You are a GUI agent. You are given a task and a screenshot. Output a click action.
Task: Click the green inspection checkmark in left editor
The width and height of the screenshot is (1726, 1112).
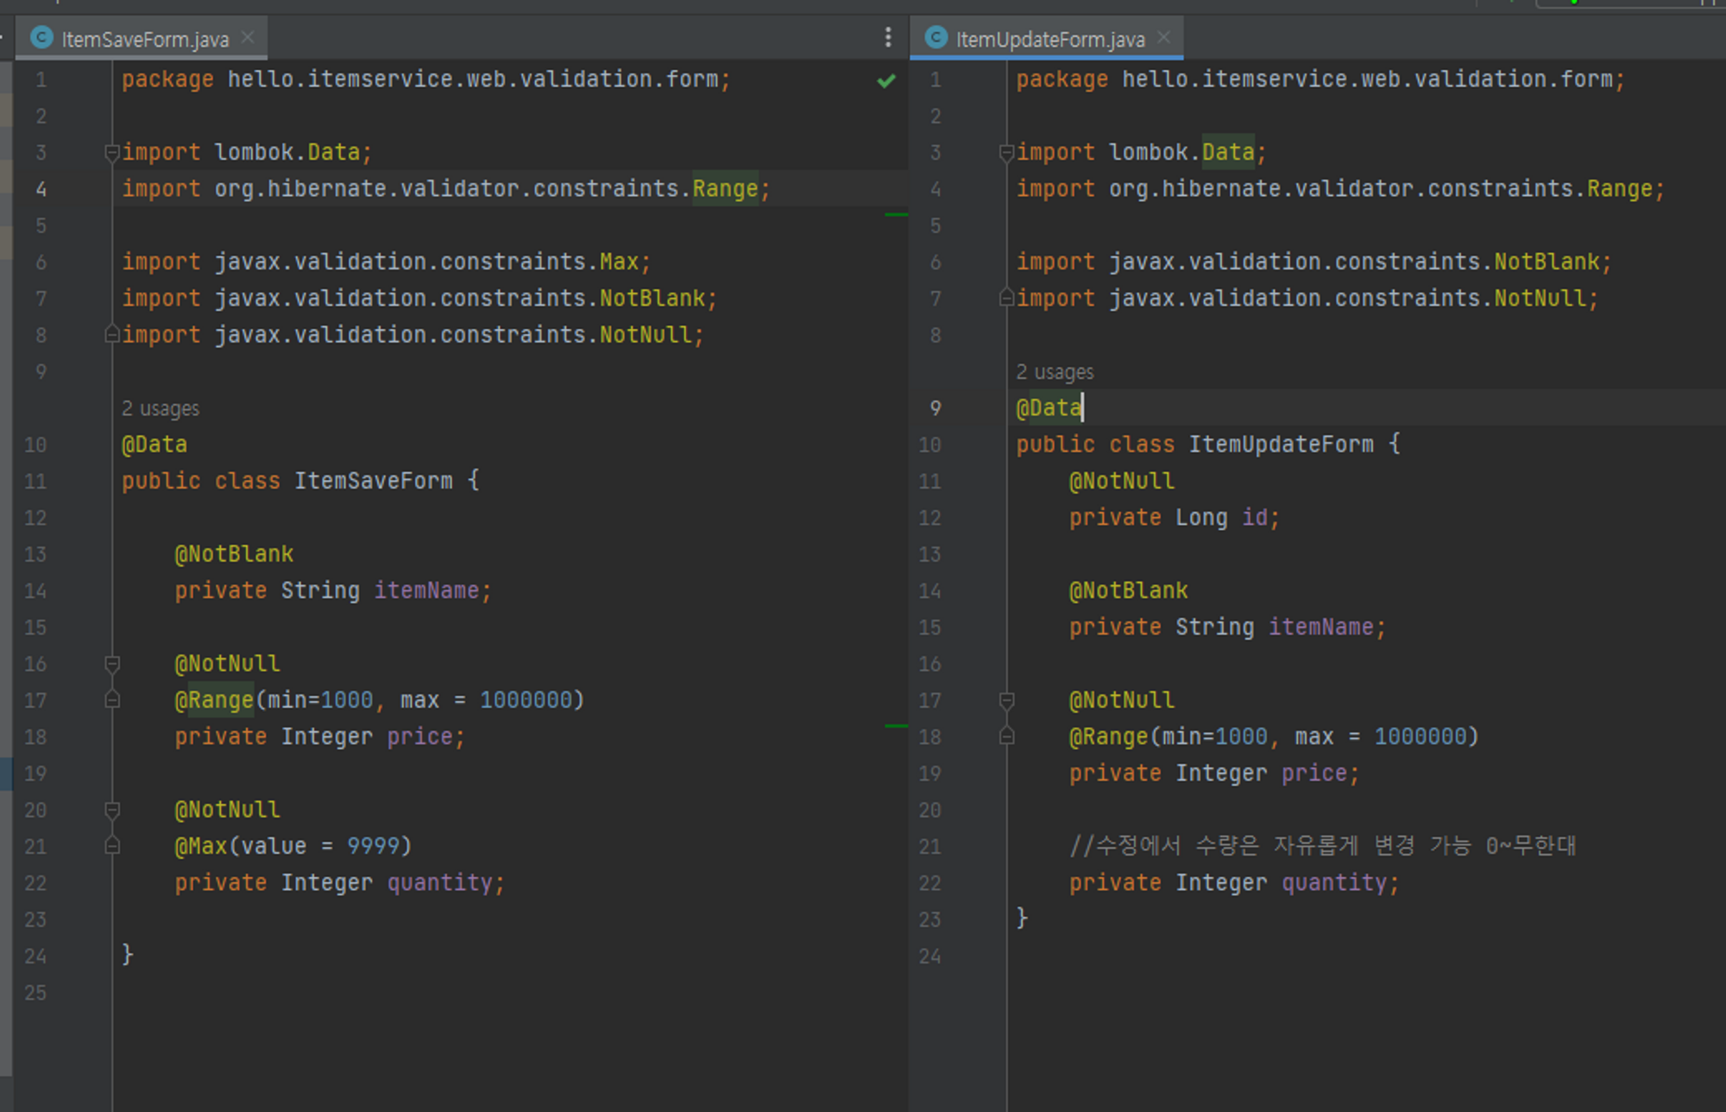pos(886,81)
